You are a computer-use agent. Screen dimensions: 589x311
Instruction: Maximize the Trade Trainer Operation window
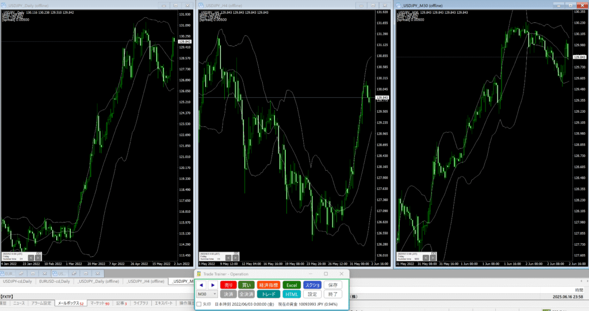(x=326, y=274)
